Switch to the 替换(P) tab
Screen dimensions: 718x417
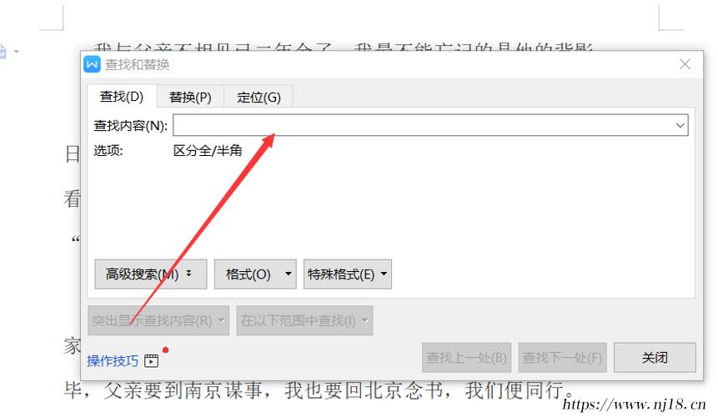click(190, 97)
